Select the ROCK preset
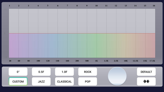The width and height of the screenshot is (164, 92). (x=88, y=72)
